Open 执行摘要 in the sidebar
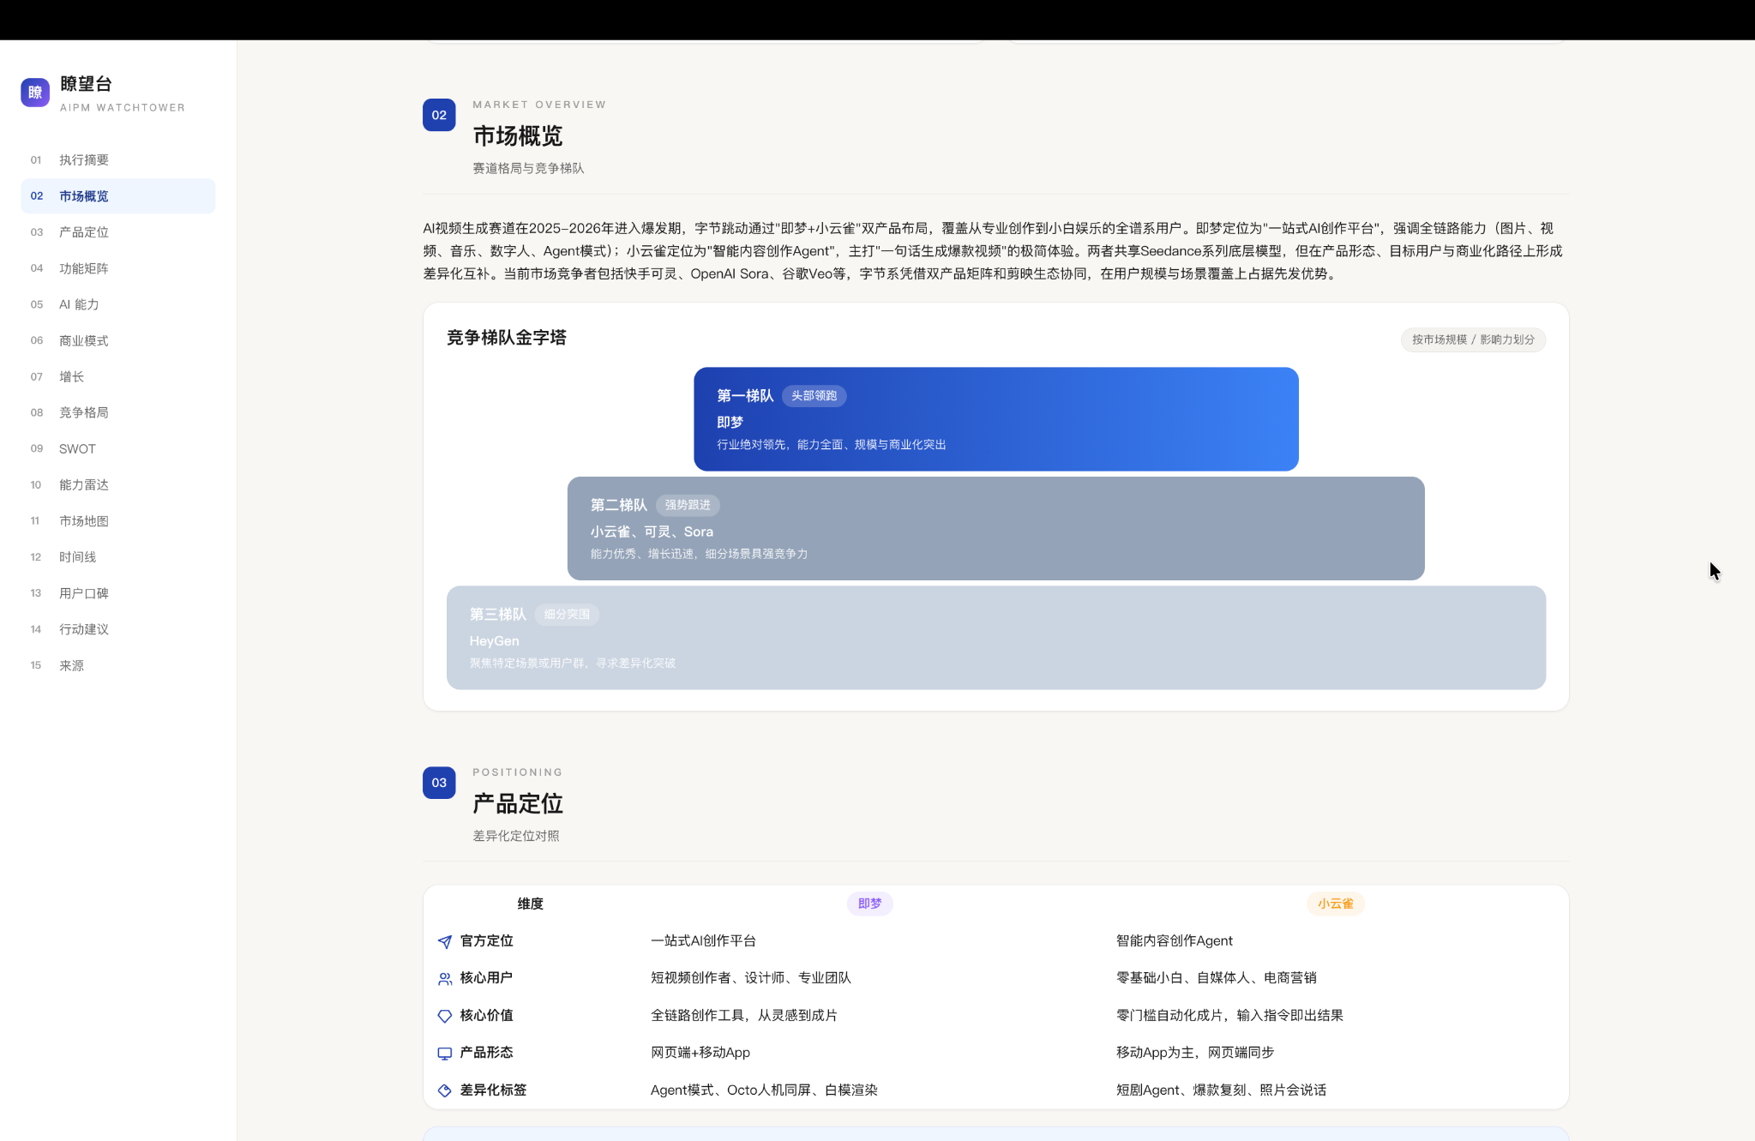 pyautogui.click(x=117, y=160)
